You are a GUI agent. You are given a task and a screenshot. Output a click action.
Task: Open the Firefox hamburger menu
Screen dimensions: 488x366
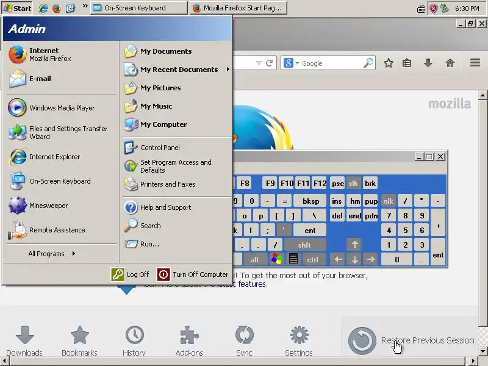coord(475,63)
